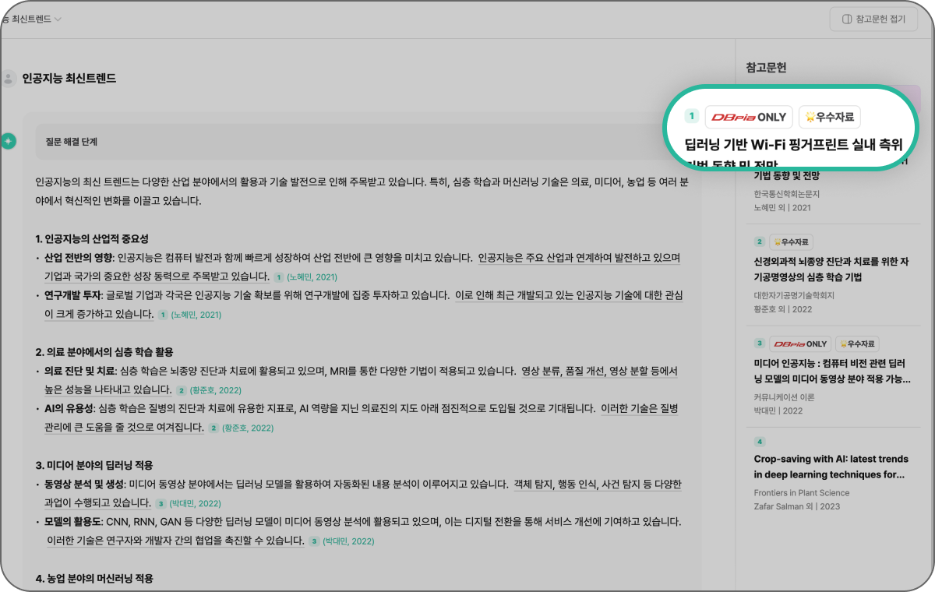Click the user avatar beside 인공지능 최신트렌드 heading
The height and width of the screenshot is (592, 935).
pos(9,78)
